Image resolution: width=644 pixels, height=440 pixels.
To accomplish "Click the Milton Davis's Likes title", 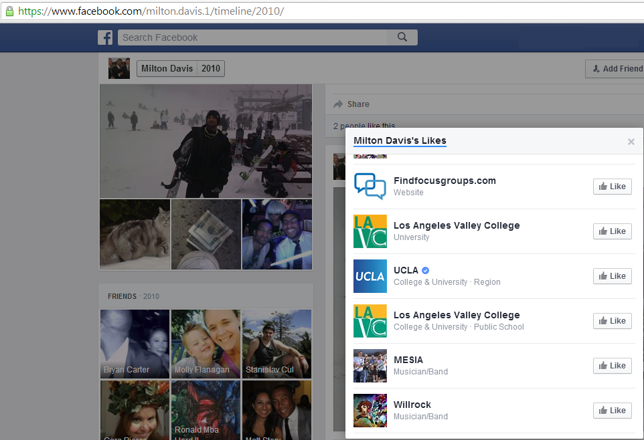I will (x=400, y=140).
